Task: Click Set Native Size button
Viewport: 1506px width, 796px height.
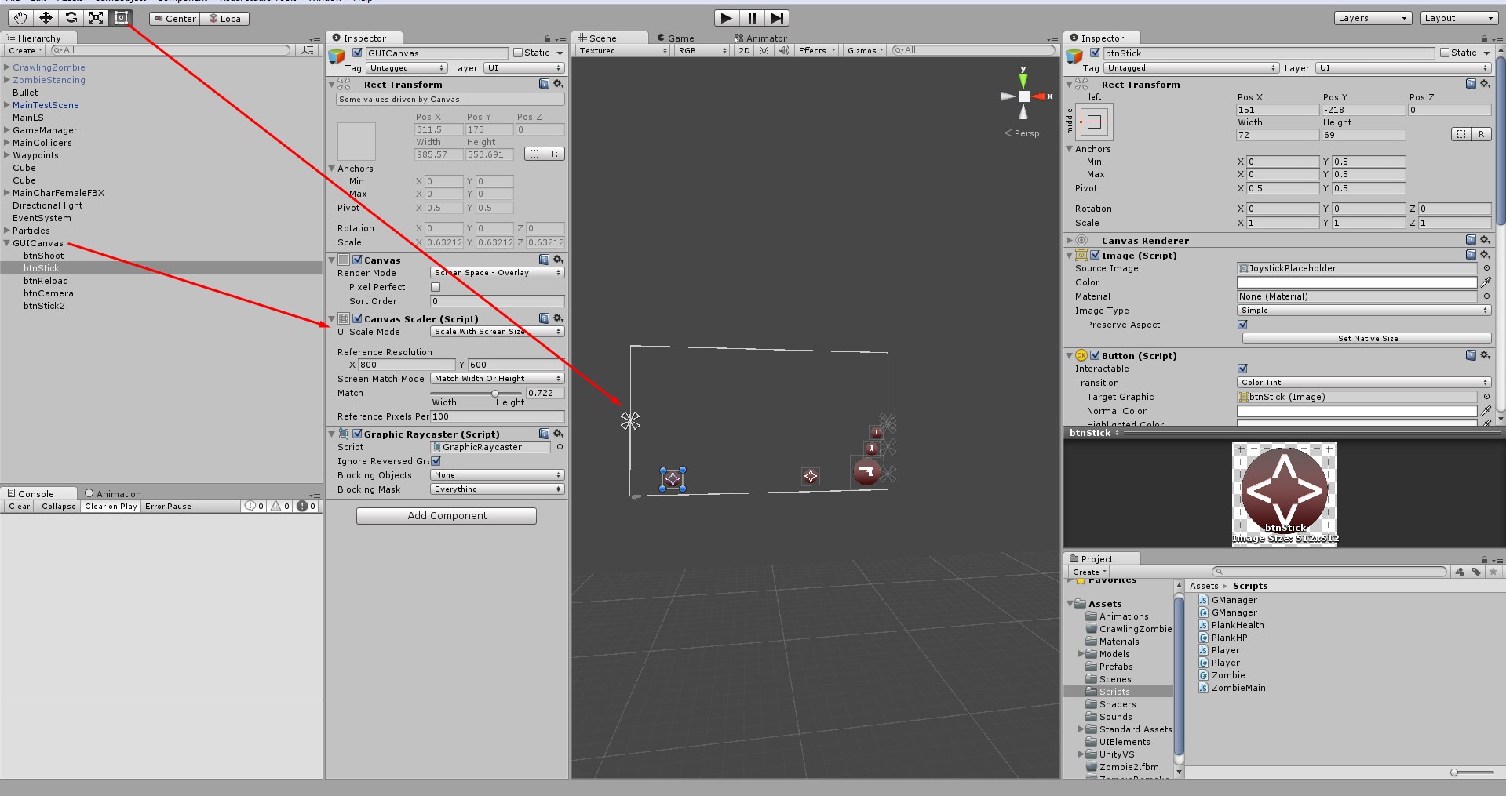Action: pos(1367,339)
